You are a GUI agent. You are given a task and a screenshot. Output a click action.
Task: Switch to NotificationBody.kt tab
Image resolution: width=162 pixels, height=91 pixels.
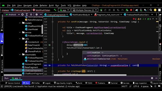click(81, 15)
